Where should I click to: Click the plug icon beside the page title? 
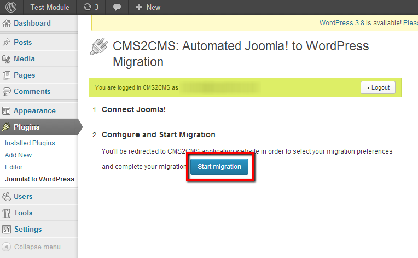point(99,46)
